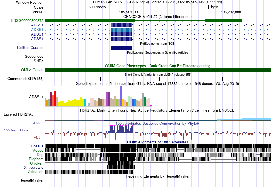Click the small magenta GTEx bar at chart end
Screen dimensions: 271x187
click(x=151, y=106)
